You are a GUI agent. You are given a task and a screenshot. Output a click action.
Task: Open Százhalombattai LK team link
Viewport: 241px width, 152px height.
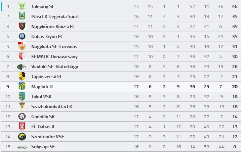52,107
